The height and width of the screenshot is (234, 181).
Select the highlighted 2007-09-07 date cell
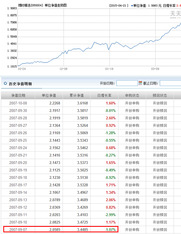coord(18,230)
